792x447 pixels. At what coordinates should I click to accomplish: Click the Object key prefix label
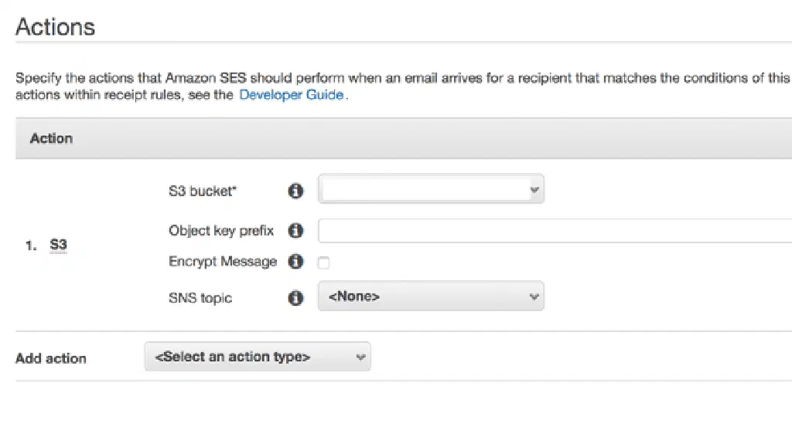(x=220, y=231)
